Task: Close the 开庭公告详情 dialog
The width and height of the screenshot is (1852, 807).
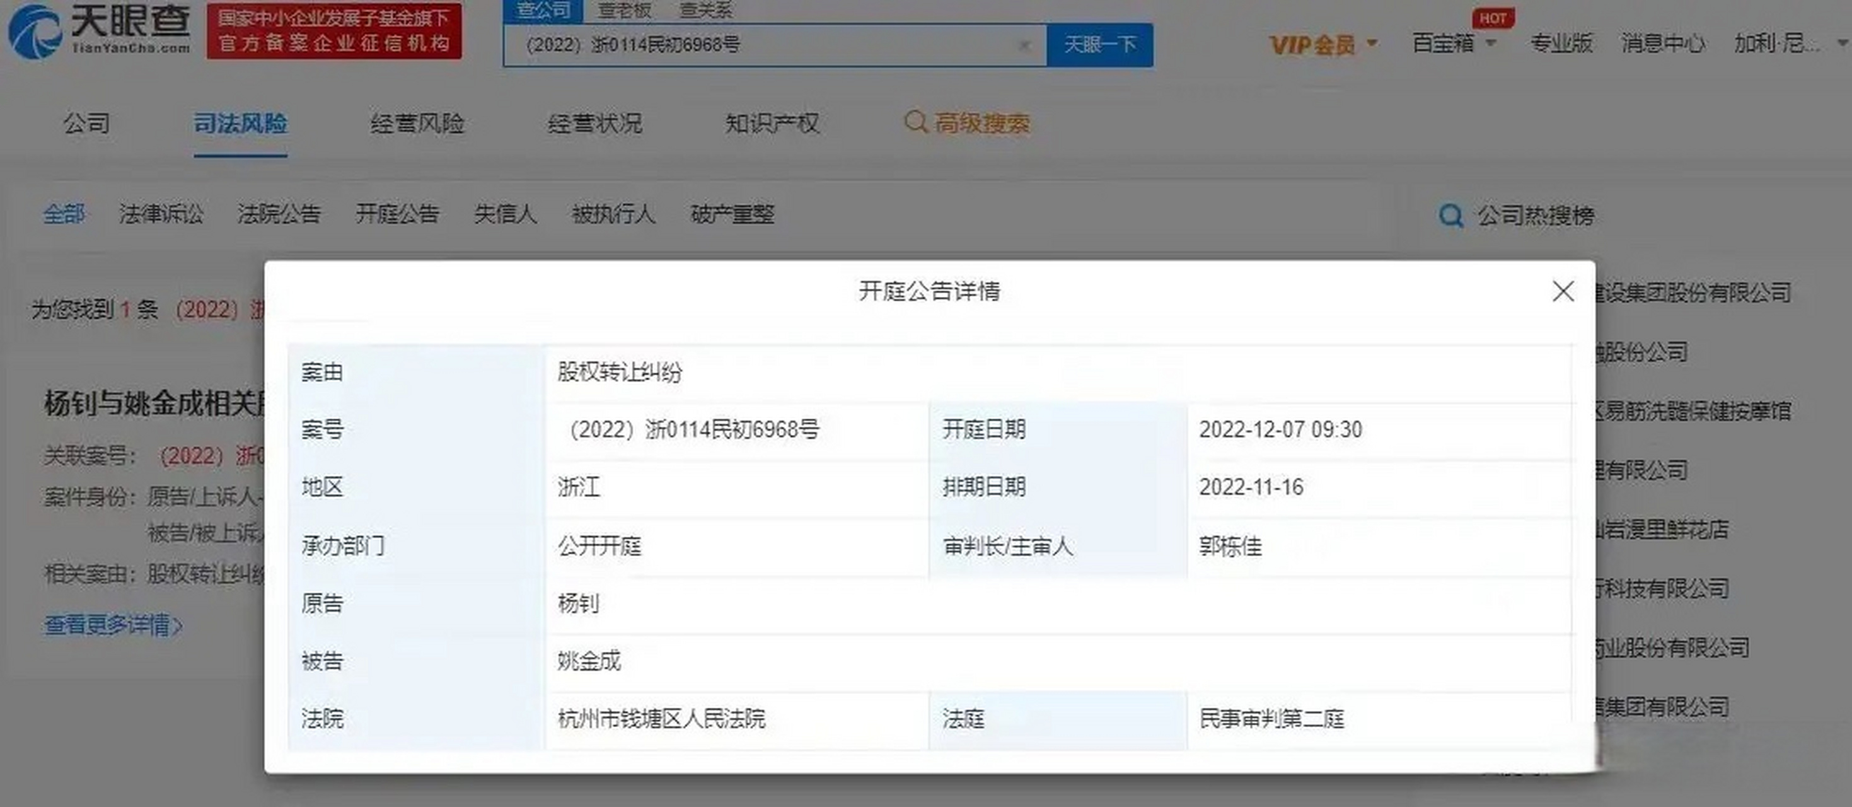Action: (x=1563, y=291)
